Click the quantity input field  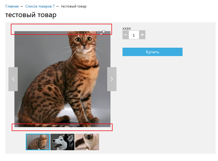(x=134, y=35)
